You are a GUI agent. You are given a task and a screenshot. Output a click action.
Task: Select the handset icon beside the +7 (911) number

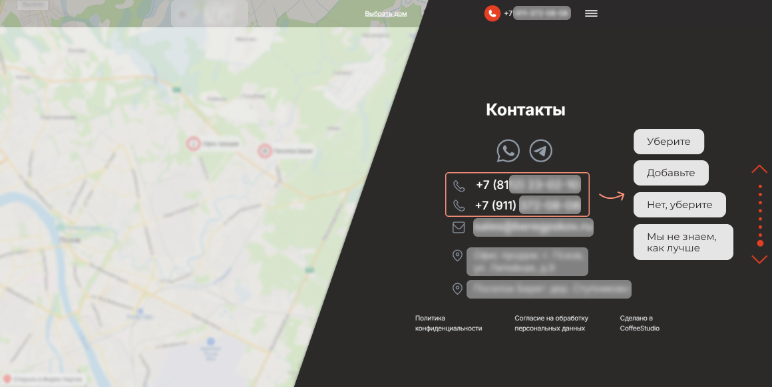point(458,205)
